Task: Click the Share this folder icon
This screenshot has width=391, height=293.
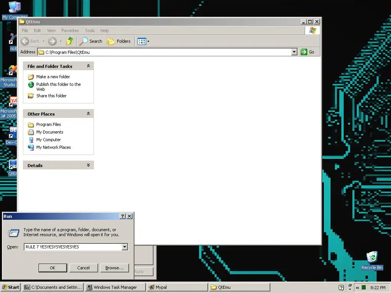Action: click(31, 96)
